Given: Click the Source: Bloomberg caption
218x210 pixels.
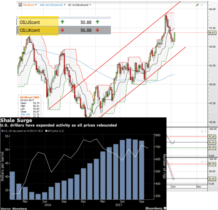Looking at the screenshot, I should pos(14,209).
